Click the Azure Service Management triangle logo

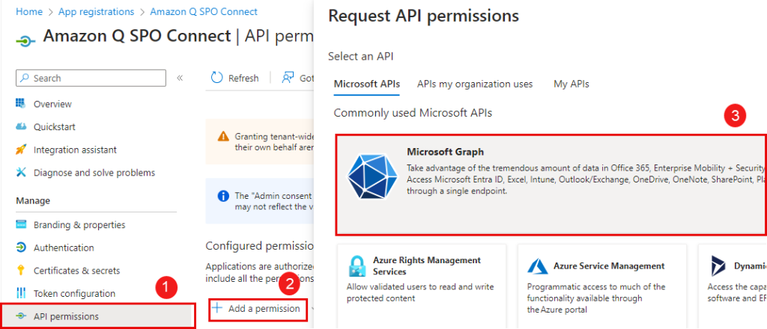(538, 266)
